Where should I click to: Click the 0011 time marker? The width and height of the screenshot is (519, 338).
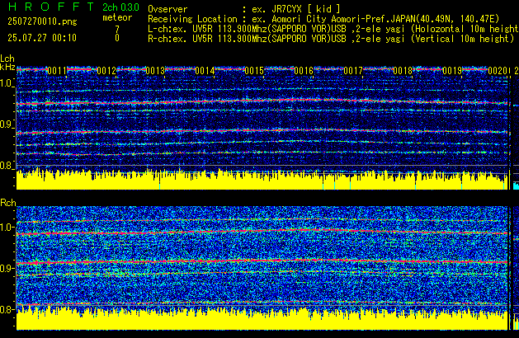(x=57, y=71)
